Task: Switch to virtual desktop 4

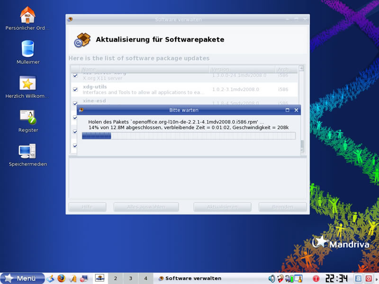Action: pyautogui.click(x=145, y=278)
